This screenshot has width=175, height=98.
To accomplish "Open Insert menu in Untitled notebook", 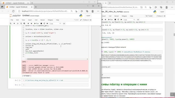I will coord(30,20).
